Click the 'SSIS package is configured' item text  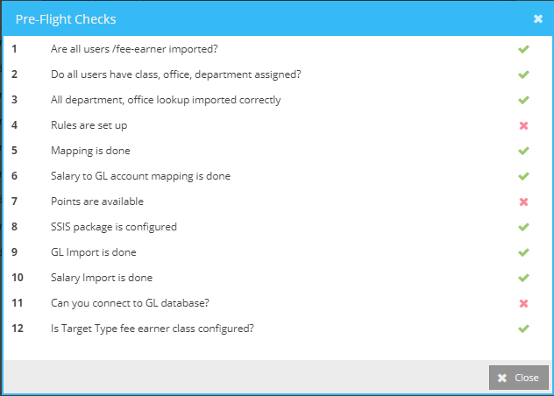pos(114,227)
